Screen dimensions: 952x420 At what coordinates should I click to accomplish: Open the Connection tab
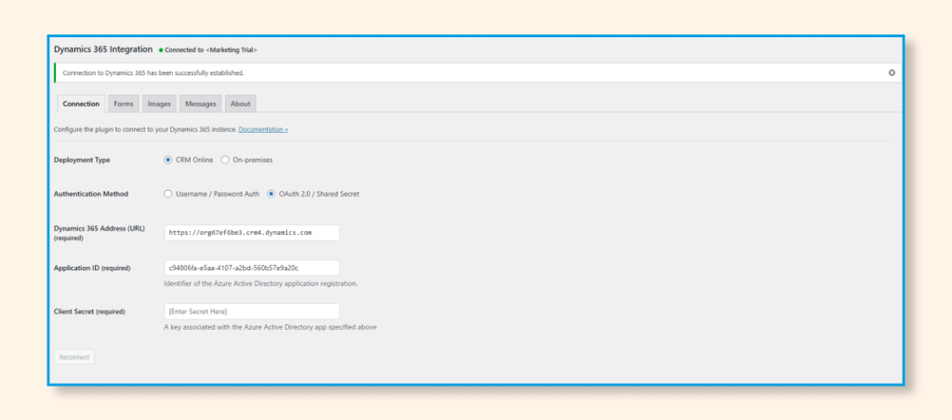click(x=81, y=104)
